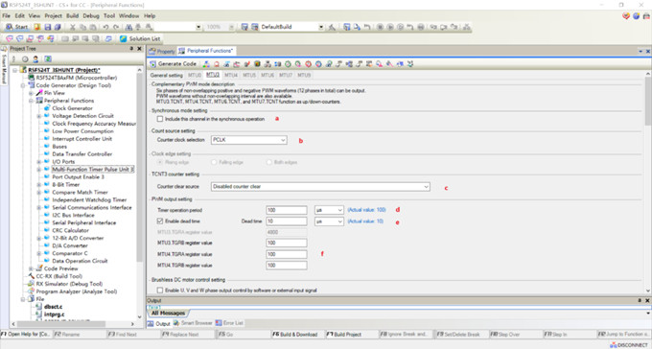
Task: Select the Both edges radio button
Action: coord(269,162)
